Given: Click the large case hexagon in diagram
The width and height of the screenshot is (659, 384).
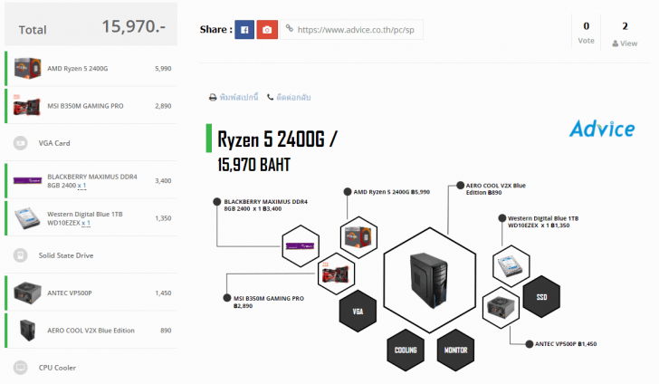Looking at the screenshot, I should (x=429, y=281).
